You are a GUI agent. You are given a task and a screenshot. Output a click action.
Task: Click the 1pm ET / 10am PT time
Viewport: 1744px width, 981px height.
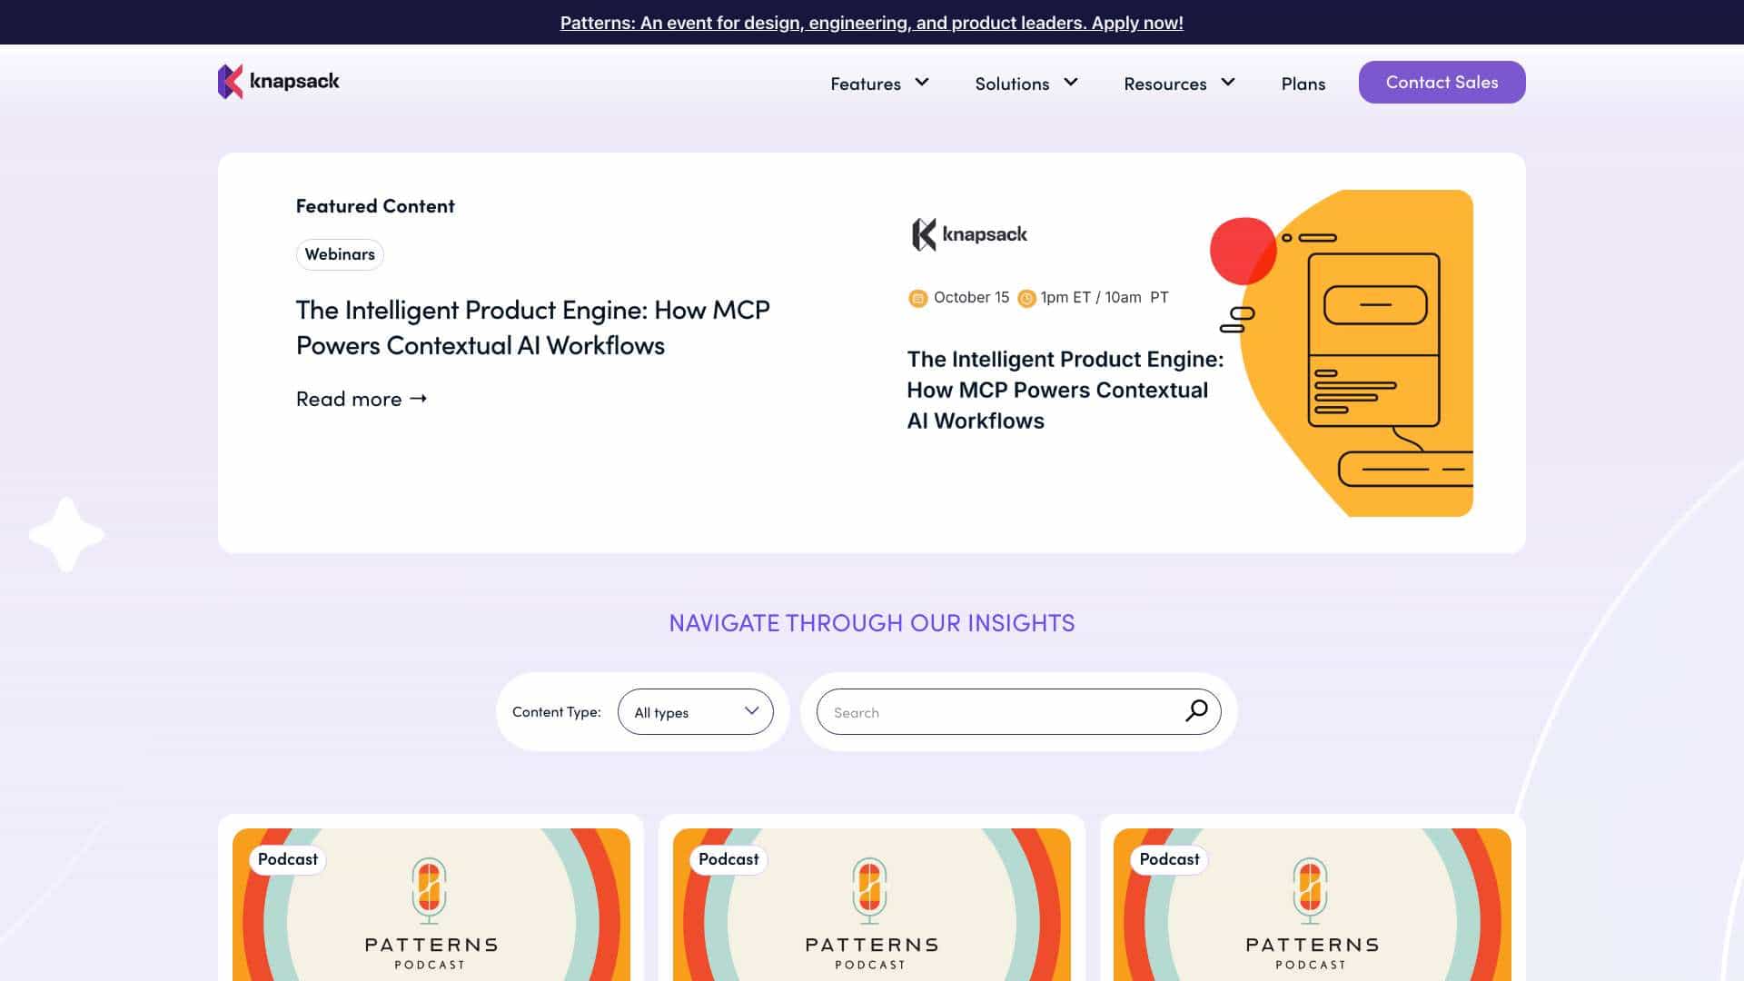pyautogui.click(x=1105, y=298)
